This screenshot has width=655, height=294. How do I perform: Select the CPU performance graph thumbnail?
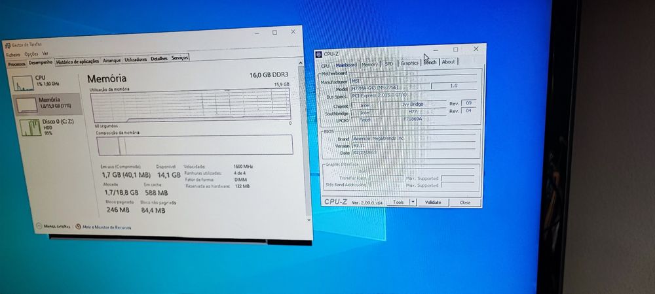click(x=23, y=83)
